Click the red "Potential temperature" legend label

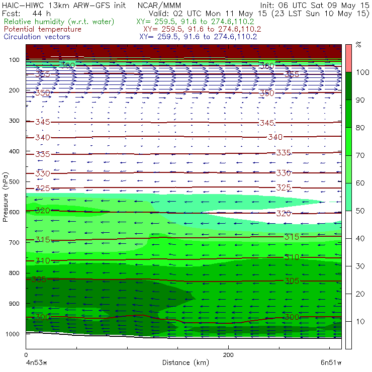42,29
